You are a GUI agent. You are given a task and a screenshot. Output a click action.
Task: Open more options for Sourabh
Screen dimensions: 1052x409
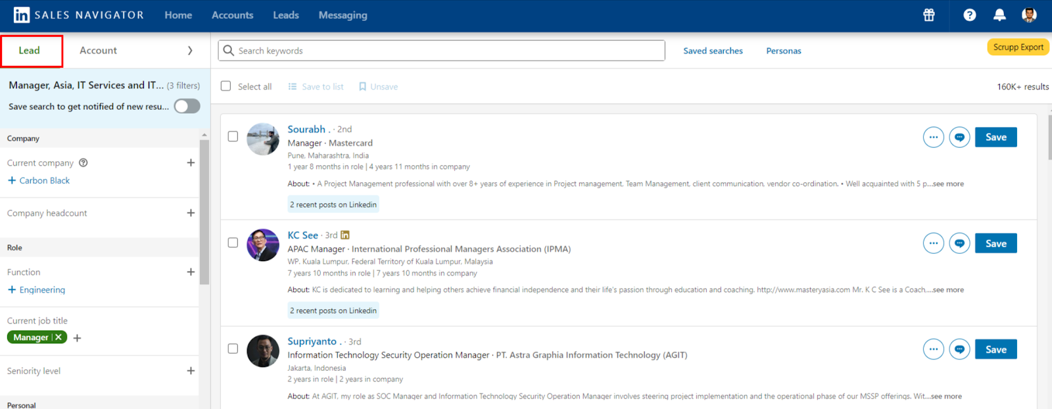click(933, 137)
